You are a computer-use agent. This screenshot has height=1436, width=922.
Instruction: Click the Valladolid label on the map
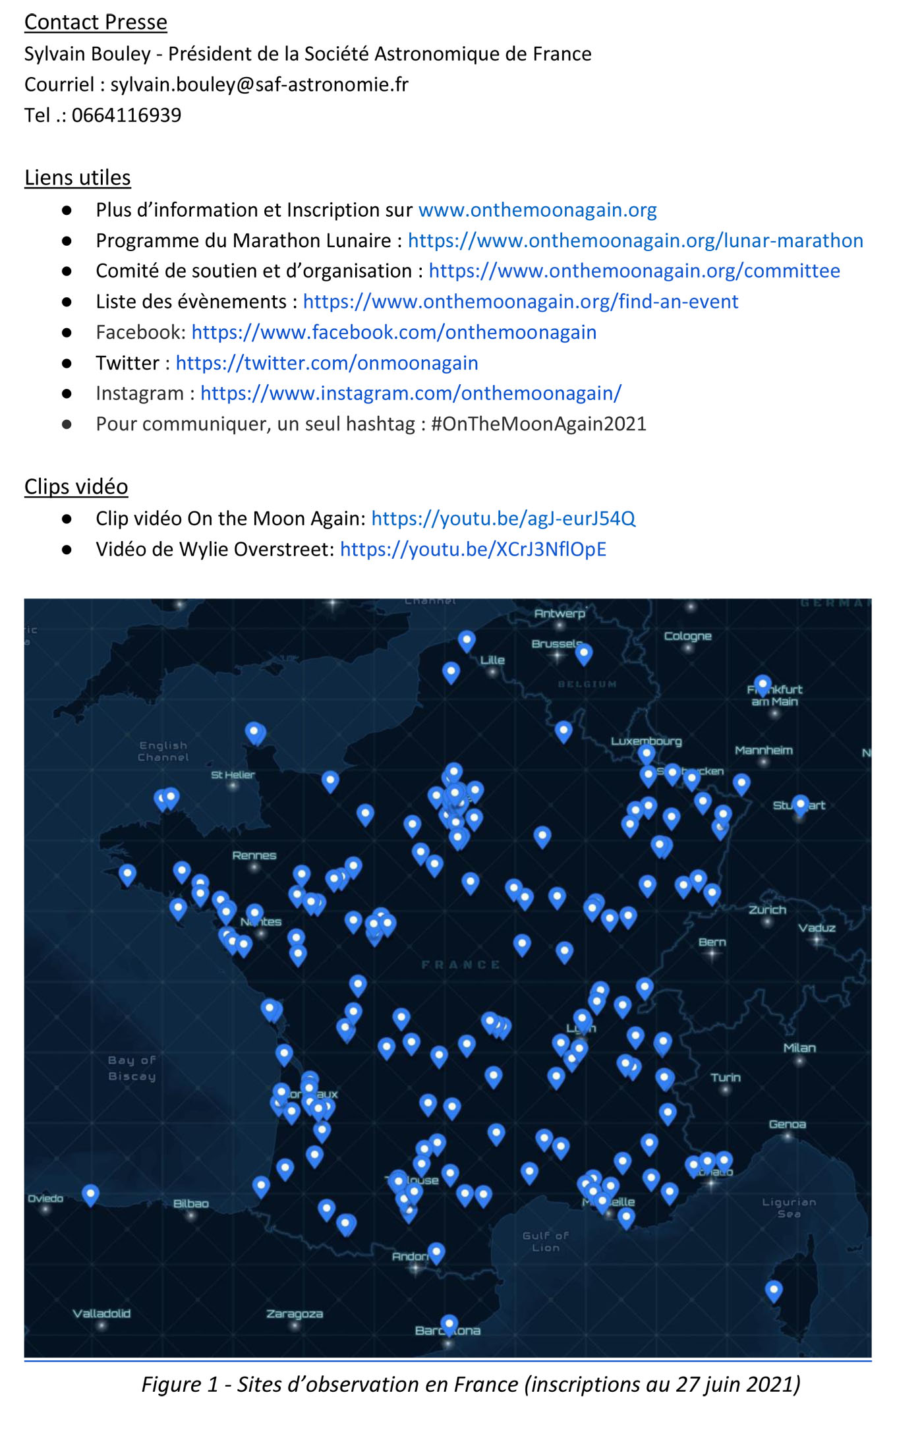(x=101, y=1313)
